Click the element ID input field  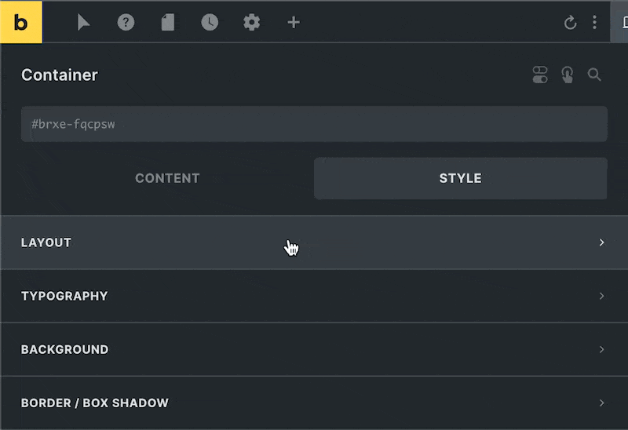tap(314, 124)
